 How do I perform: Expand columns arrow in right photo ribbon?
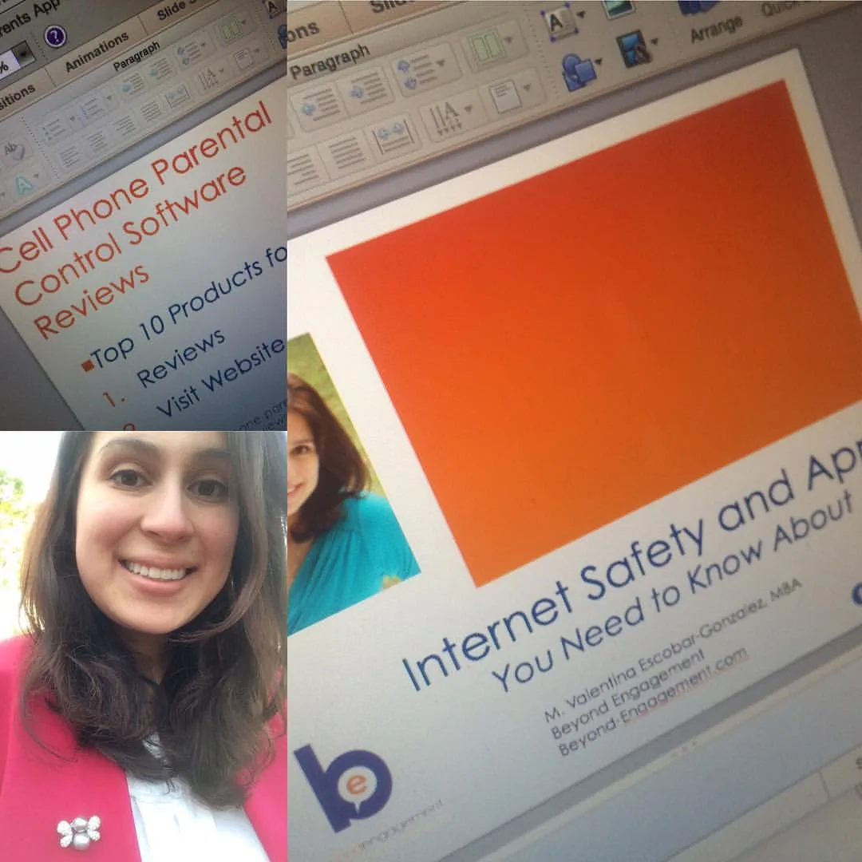point(509,38)
